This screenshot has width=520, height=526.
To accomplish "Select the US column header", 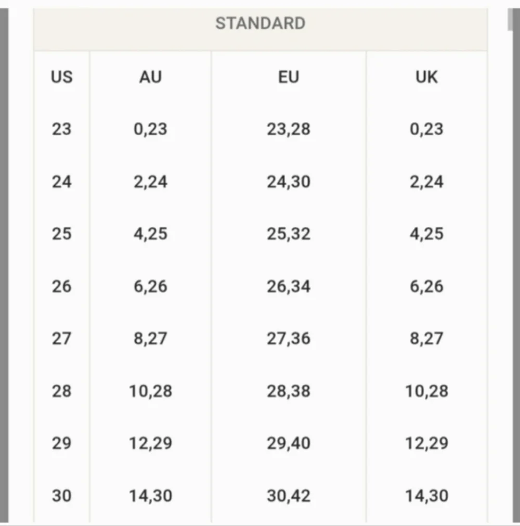I will (x=61, y=78).
